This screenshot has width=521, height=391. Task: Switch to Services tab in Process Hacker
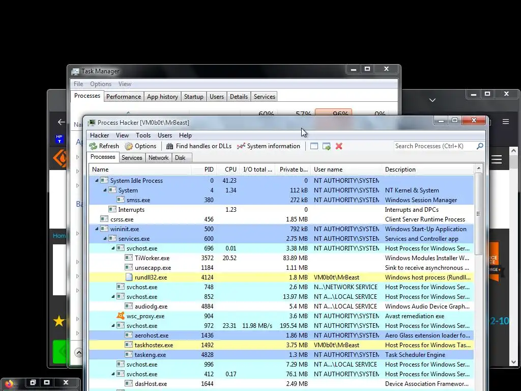[132, 158]
